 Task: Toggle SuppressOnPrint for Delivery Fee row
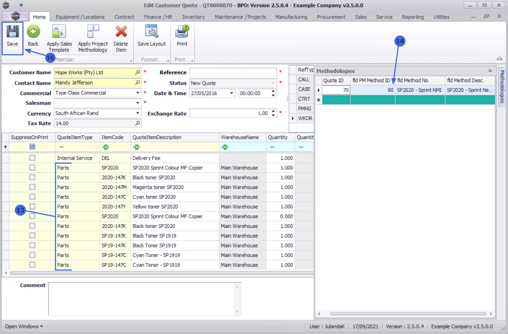click(32, 158)
